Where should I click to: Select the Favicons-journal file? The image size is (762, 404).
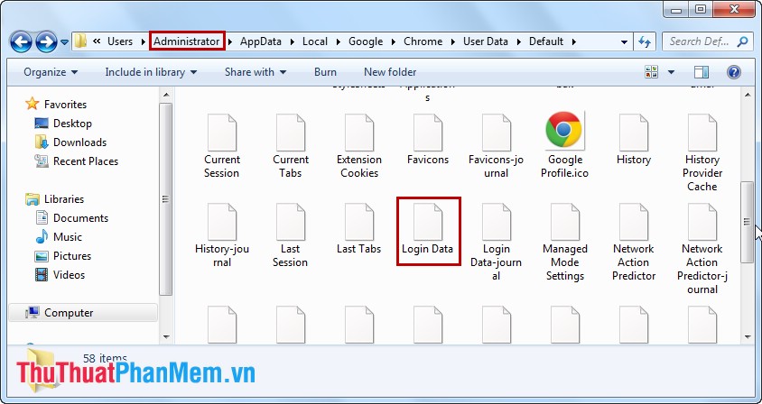coord(496,146)
